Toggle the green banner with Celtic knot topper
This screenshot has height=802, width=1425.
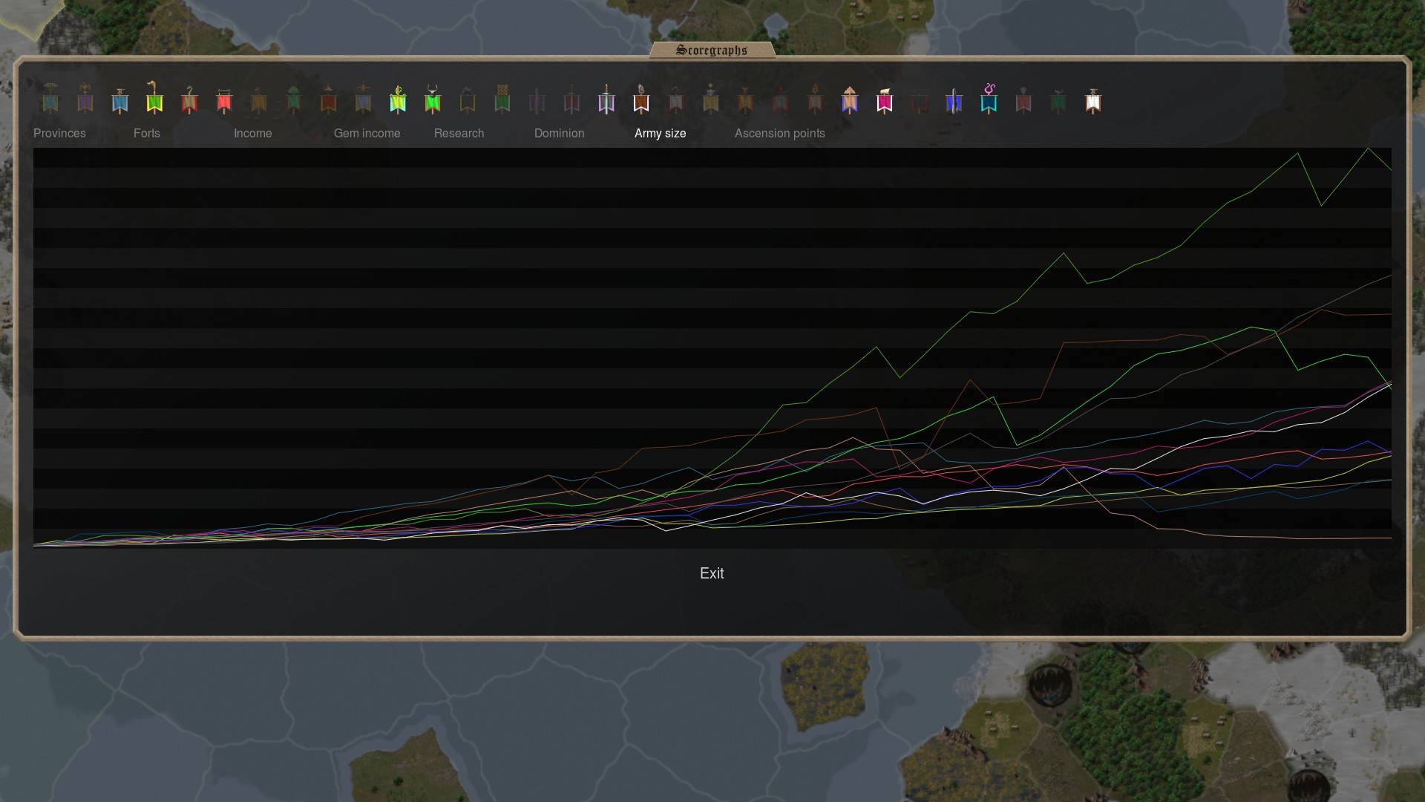502,98
